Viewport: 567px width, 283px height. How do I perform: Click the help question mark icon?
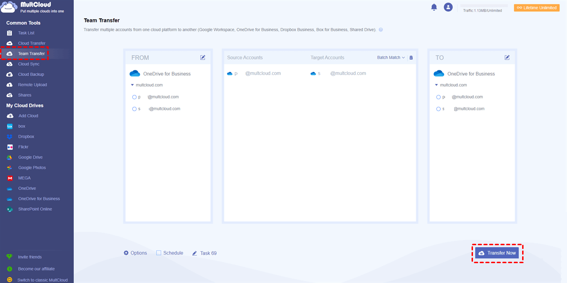(381, 30)
